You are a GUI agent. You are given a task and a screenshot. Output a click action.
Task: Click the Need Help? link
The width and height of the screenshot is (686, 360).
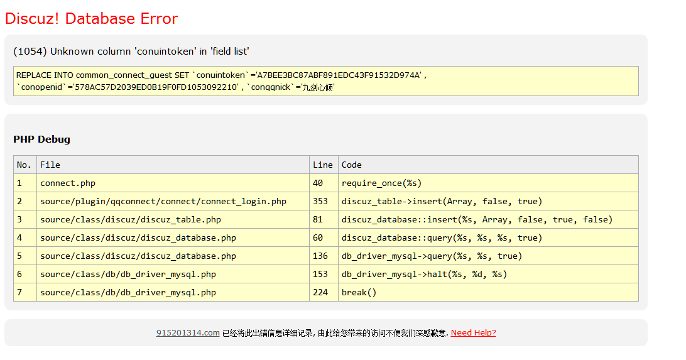[473, 333]
